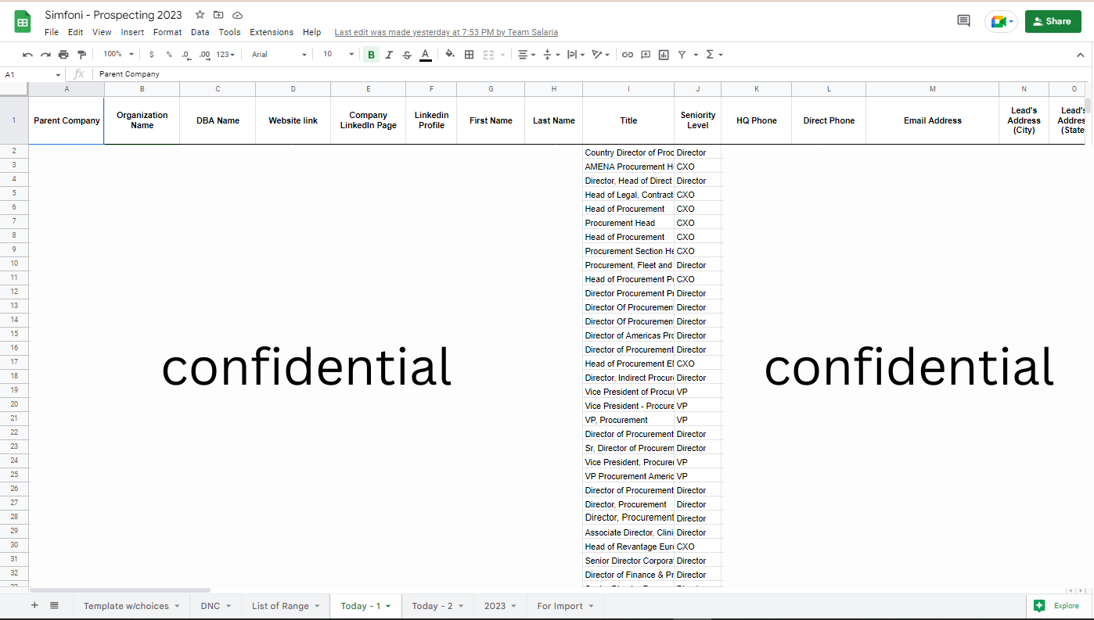The image size is (1094, 620).
Task: Open horizontal align dropdown
Action: (527, 55)
